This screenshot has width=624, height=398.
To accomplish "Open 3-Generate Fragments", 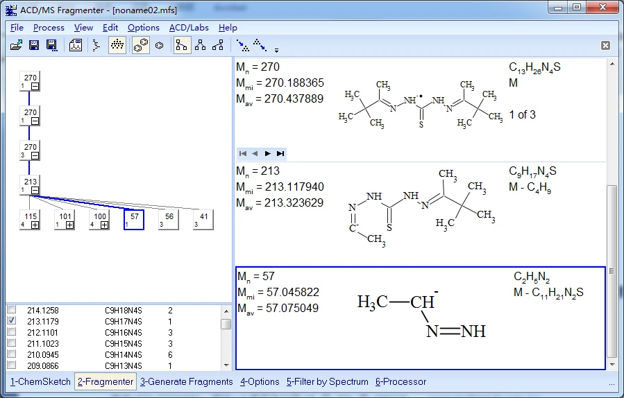I will (x=186, y=381).
